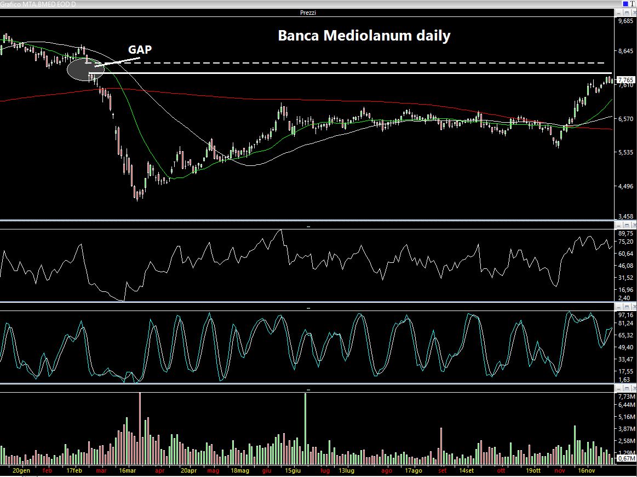Click the 6,44M volume axis value
This screenshot has width=637, height=477.
[x=627, y=405]
